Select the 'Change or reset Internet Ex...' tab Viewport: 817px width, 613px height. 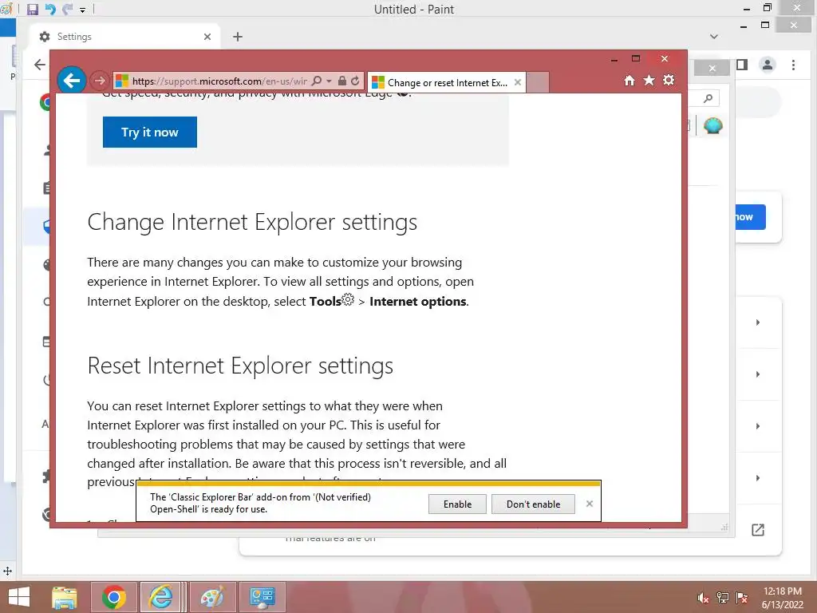click(447, 82)
